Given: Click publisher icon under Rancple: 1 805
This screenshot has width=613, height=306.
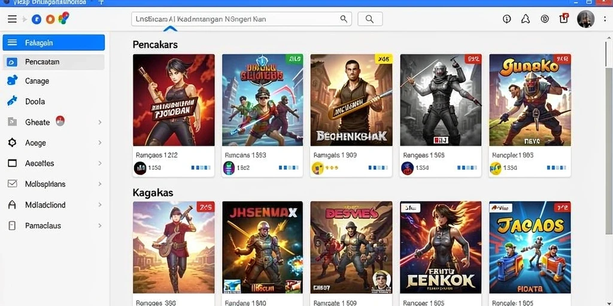Looking at the screenshot, I should (x=496, y=168).
